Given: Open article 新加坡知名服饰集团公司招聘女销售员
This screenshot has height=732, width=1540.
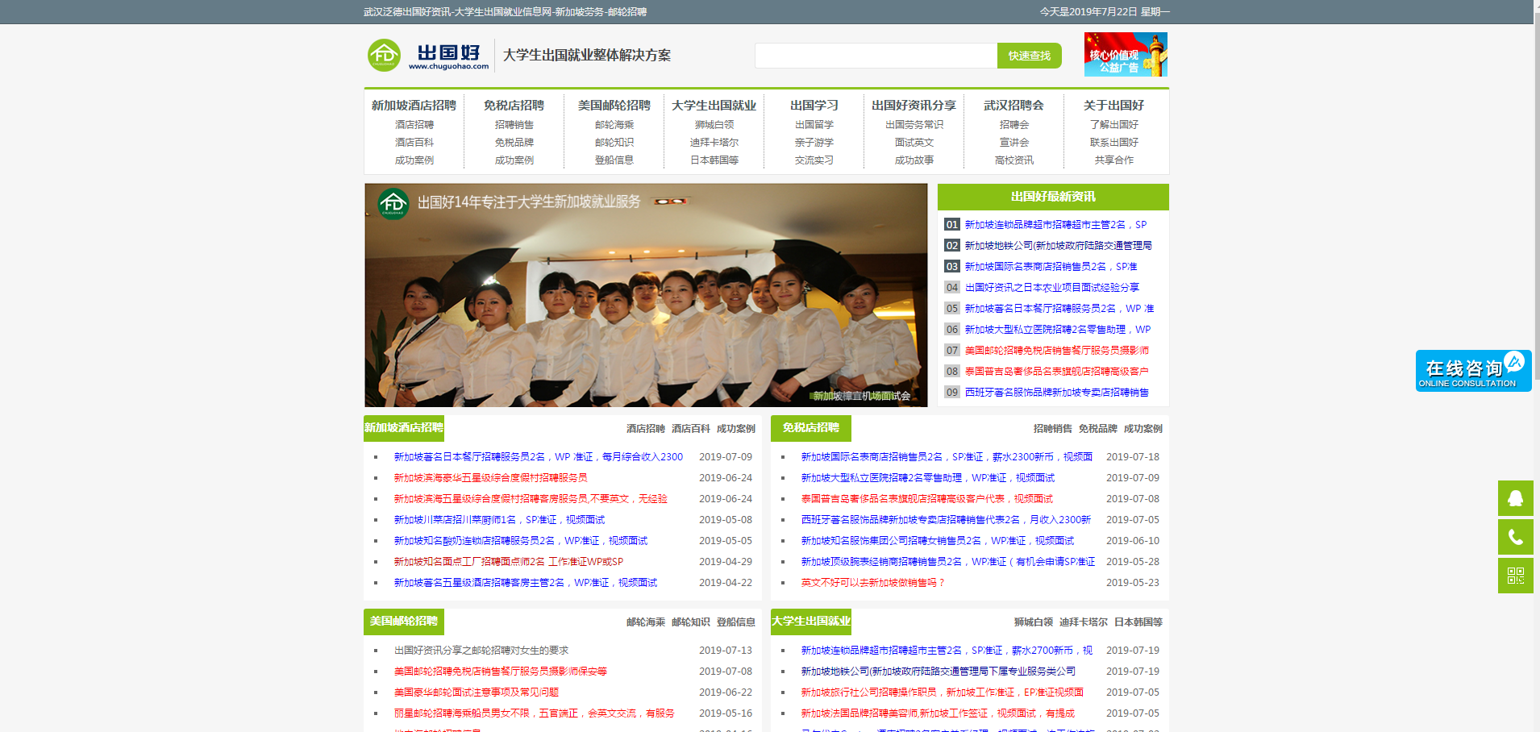Looking at the screenshot, I should tap(937, 541).
